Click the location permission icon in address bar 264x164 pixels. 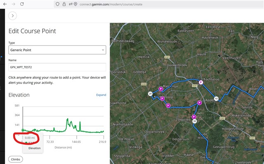75,4
